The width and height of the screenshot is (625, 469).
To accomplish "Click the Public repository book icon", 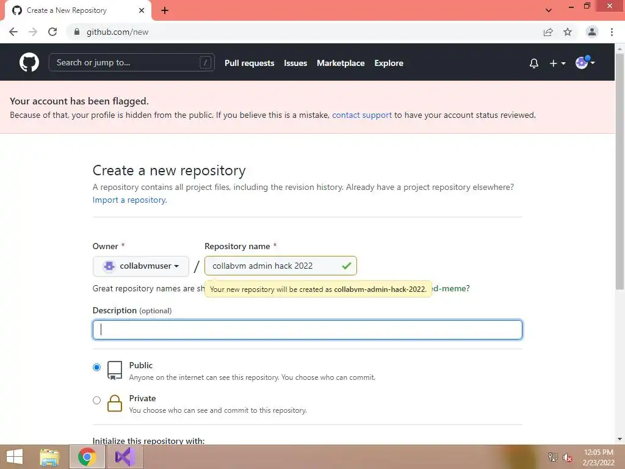I will click(114, 371).
